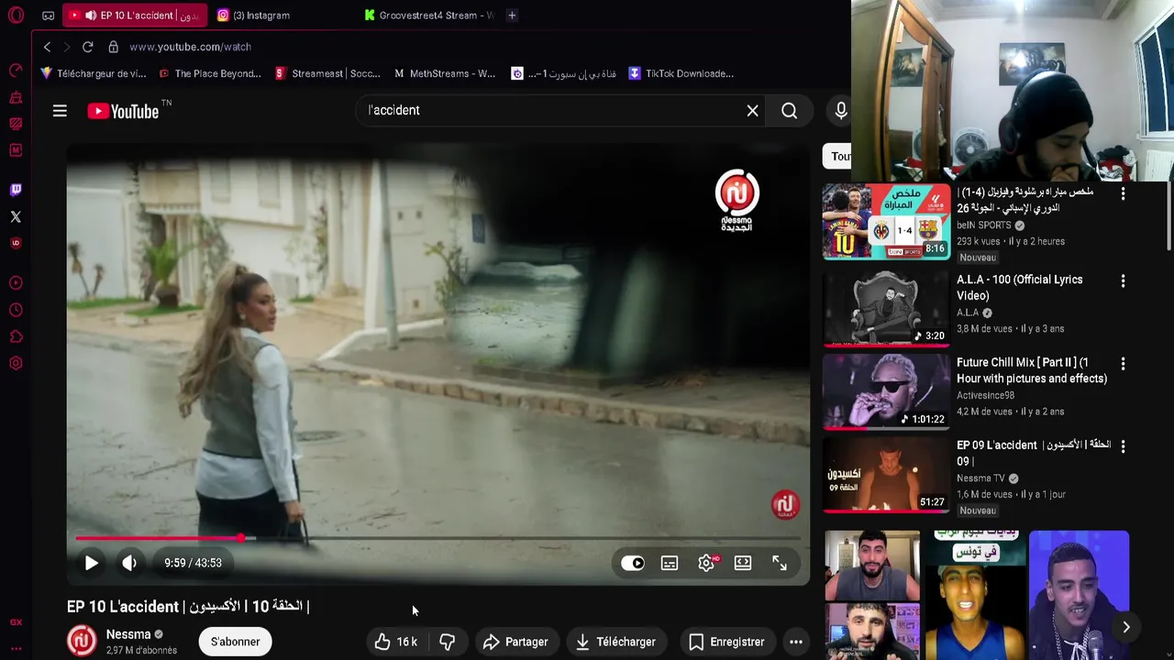
Task: Open TikTok Downloade... bookmark
Action: (681, 73)
